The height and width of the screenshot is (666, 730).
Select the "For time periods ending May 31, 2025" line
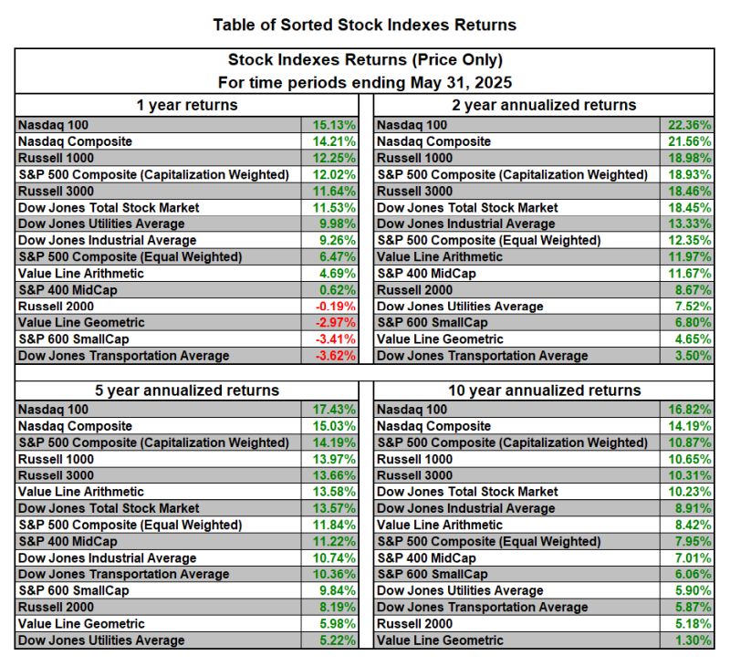click(x=364, y=82)
